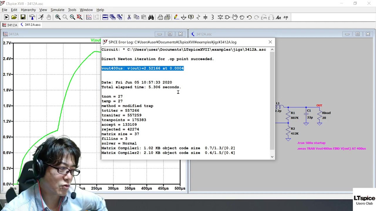Open a file with the folder icon

pos(14,17)
